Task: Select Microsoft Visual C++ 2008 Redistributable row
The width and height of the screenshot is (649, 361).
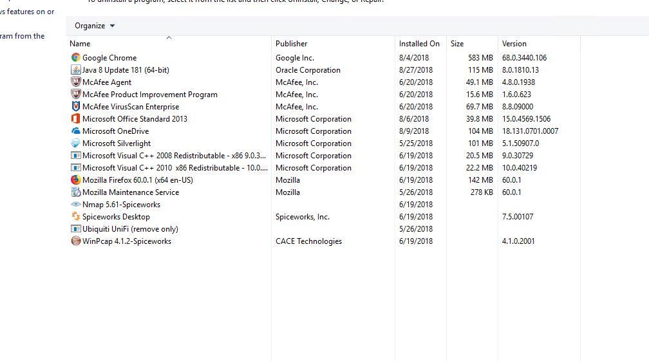Action: pyautogui.click(x=174, y=156)
